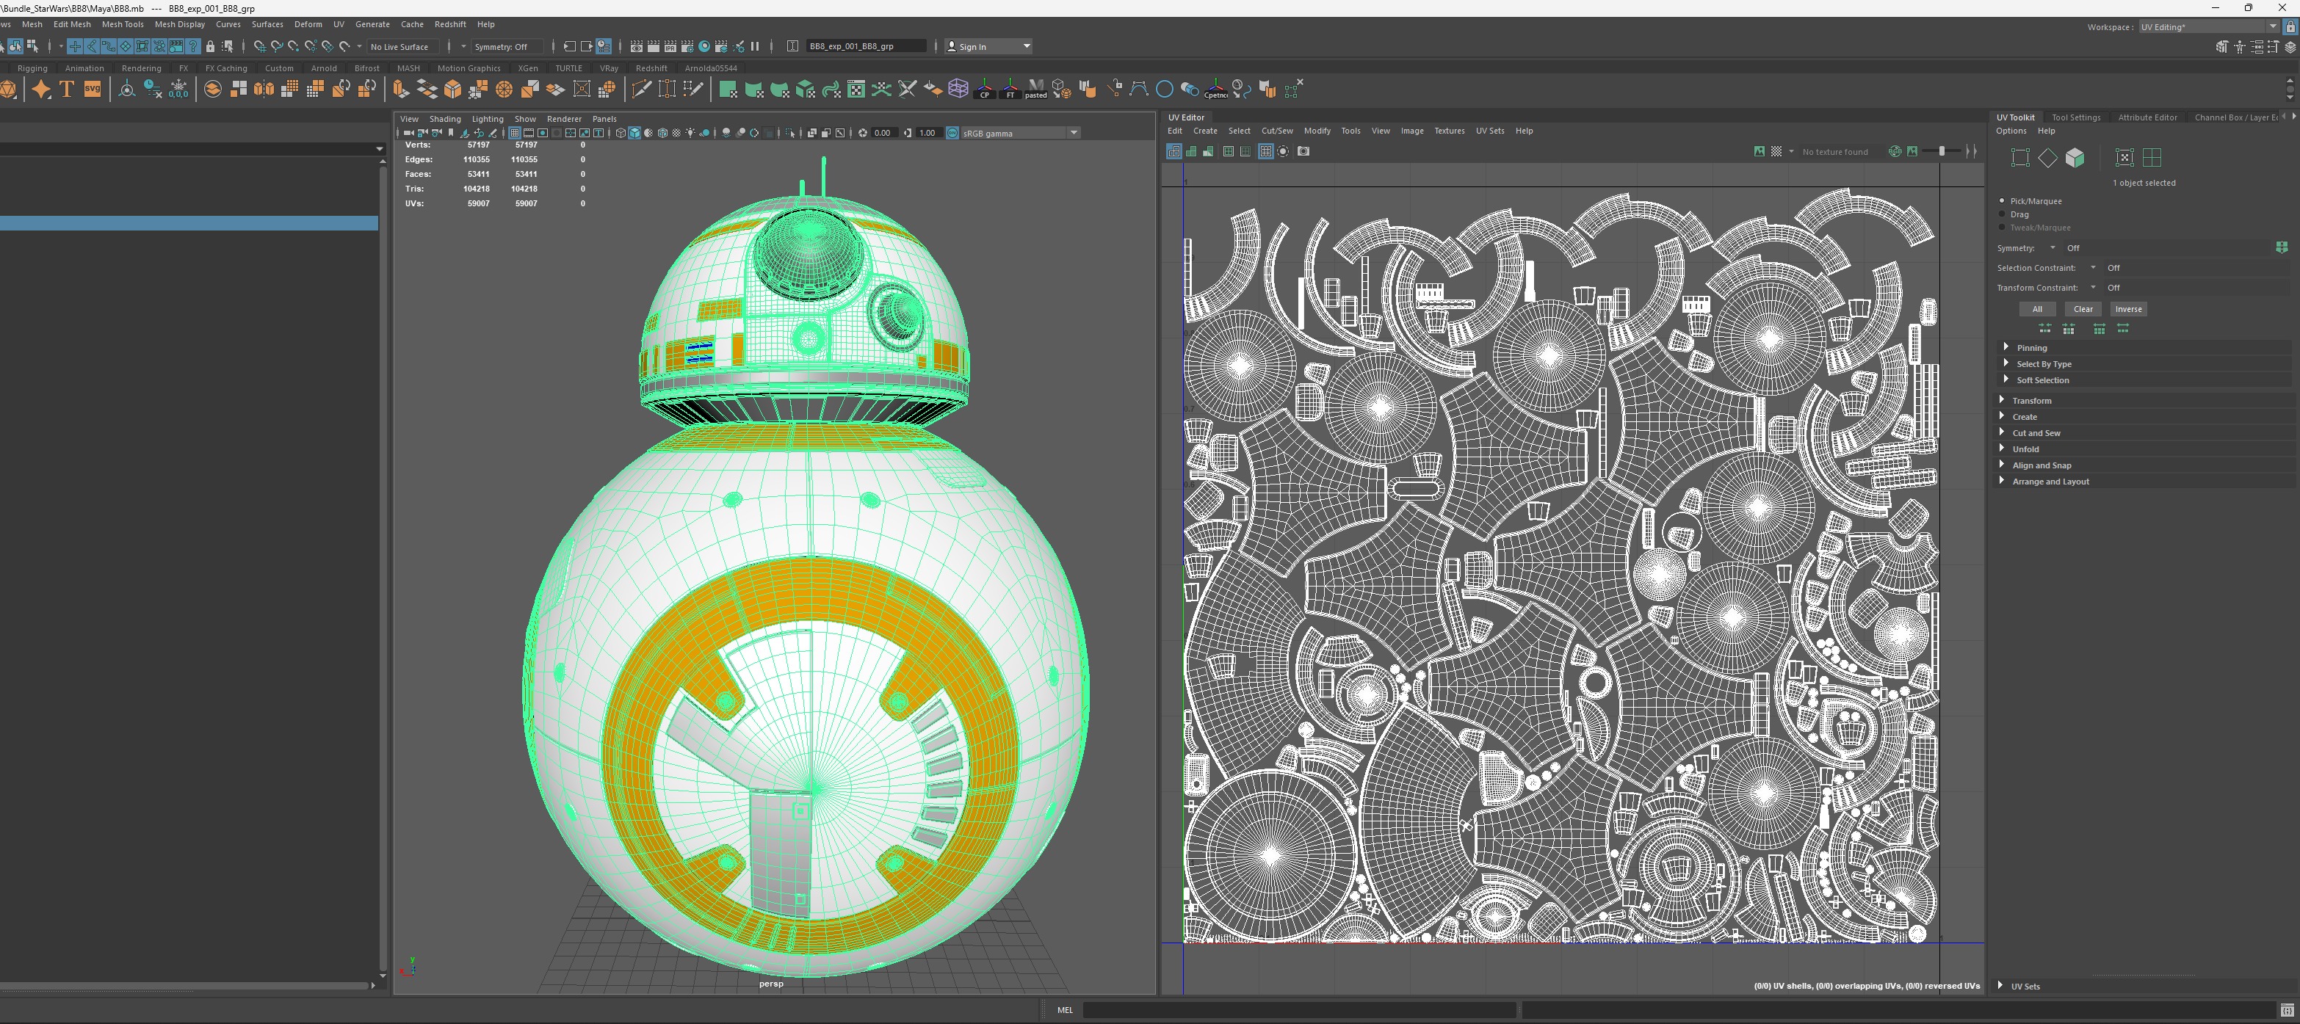Image resolution: width=2300 pixels, height=1024 pixels.
Task: Take UV snapshot with camera icon
Action: [x=1303, y=152]
